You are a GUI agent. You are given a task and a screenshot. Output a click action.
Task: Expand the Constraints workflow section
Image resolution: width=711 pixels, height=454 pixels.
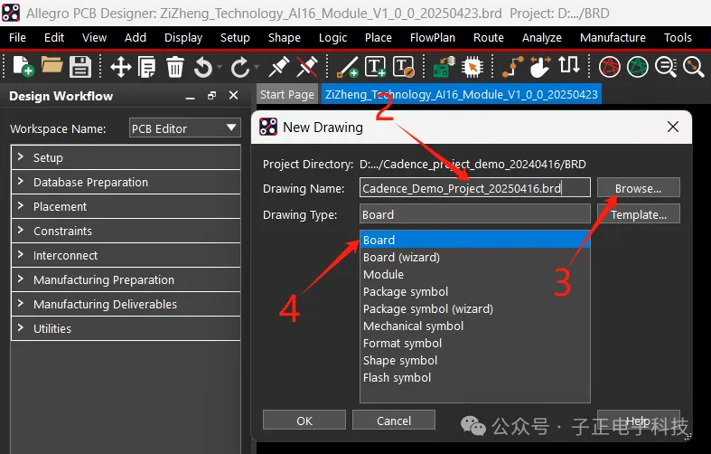[x=126, y=232]
